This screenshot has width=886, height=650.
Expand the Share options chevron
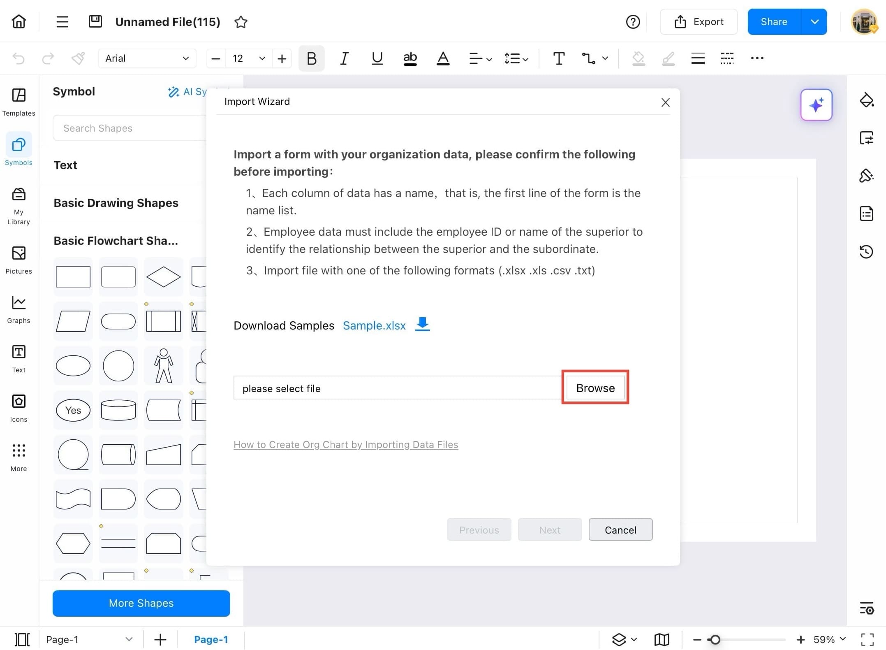pos(814,21)
